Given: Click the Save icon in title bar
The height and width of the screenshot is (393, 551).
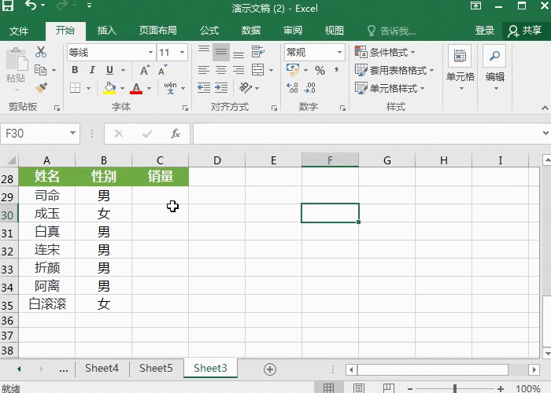Looking at the screenshot, I should click(8, 5).
